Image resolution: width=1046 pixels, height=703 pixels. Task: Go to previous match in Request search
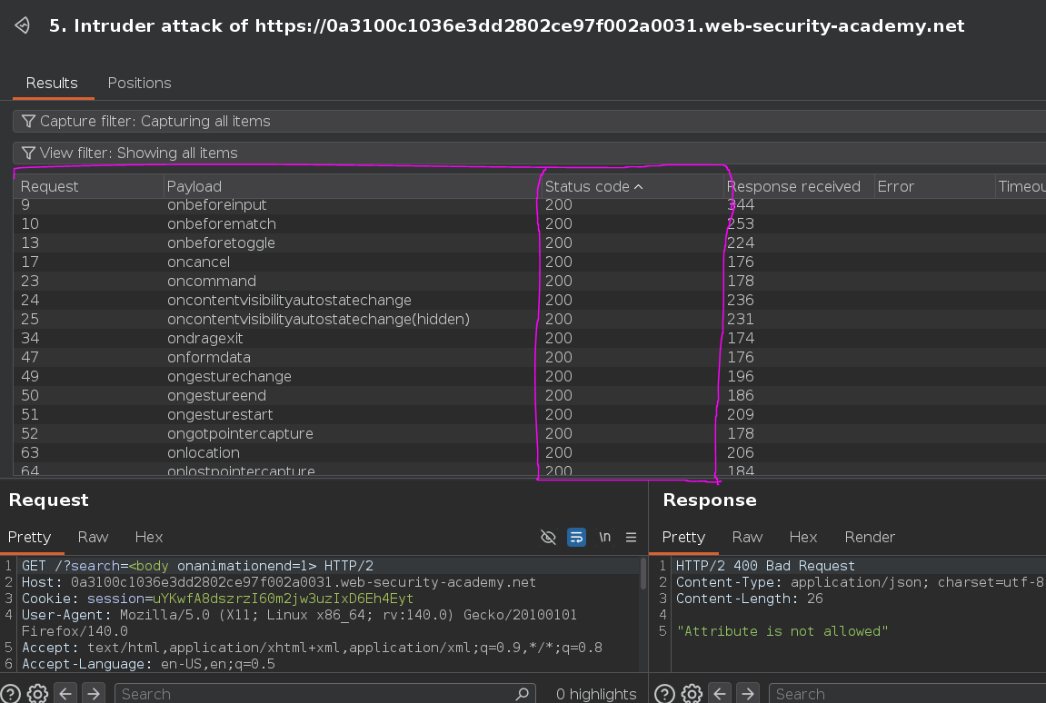click(65, 694)
